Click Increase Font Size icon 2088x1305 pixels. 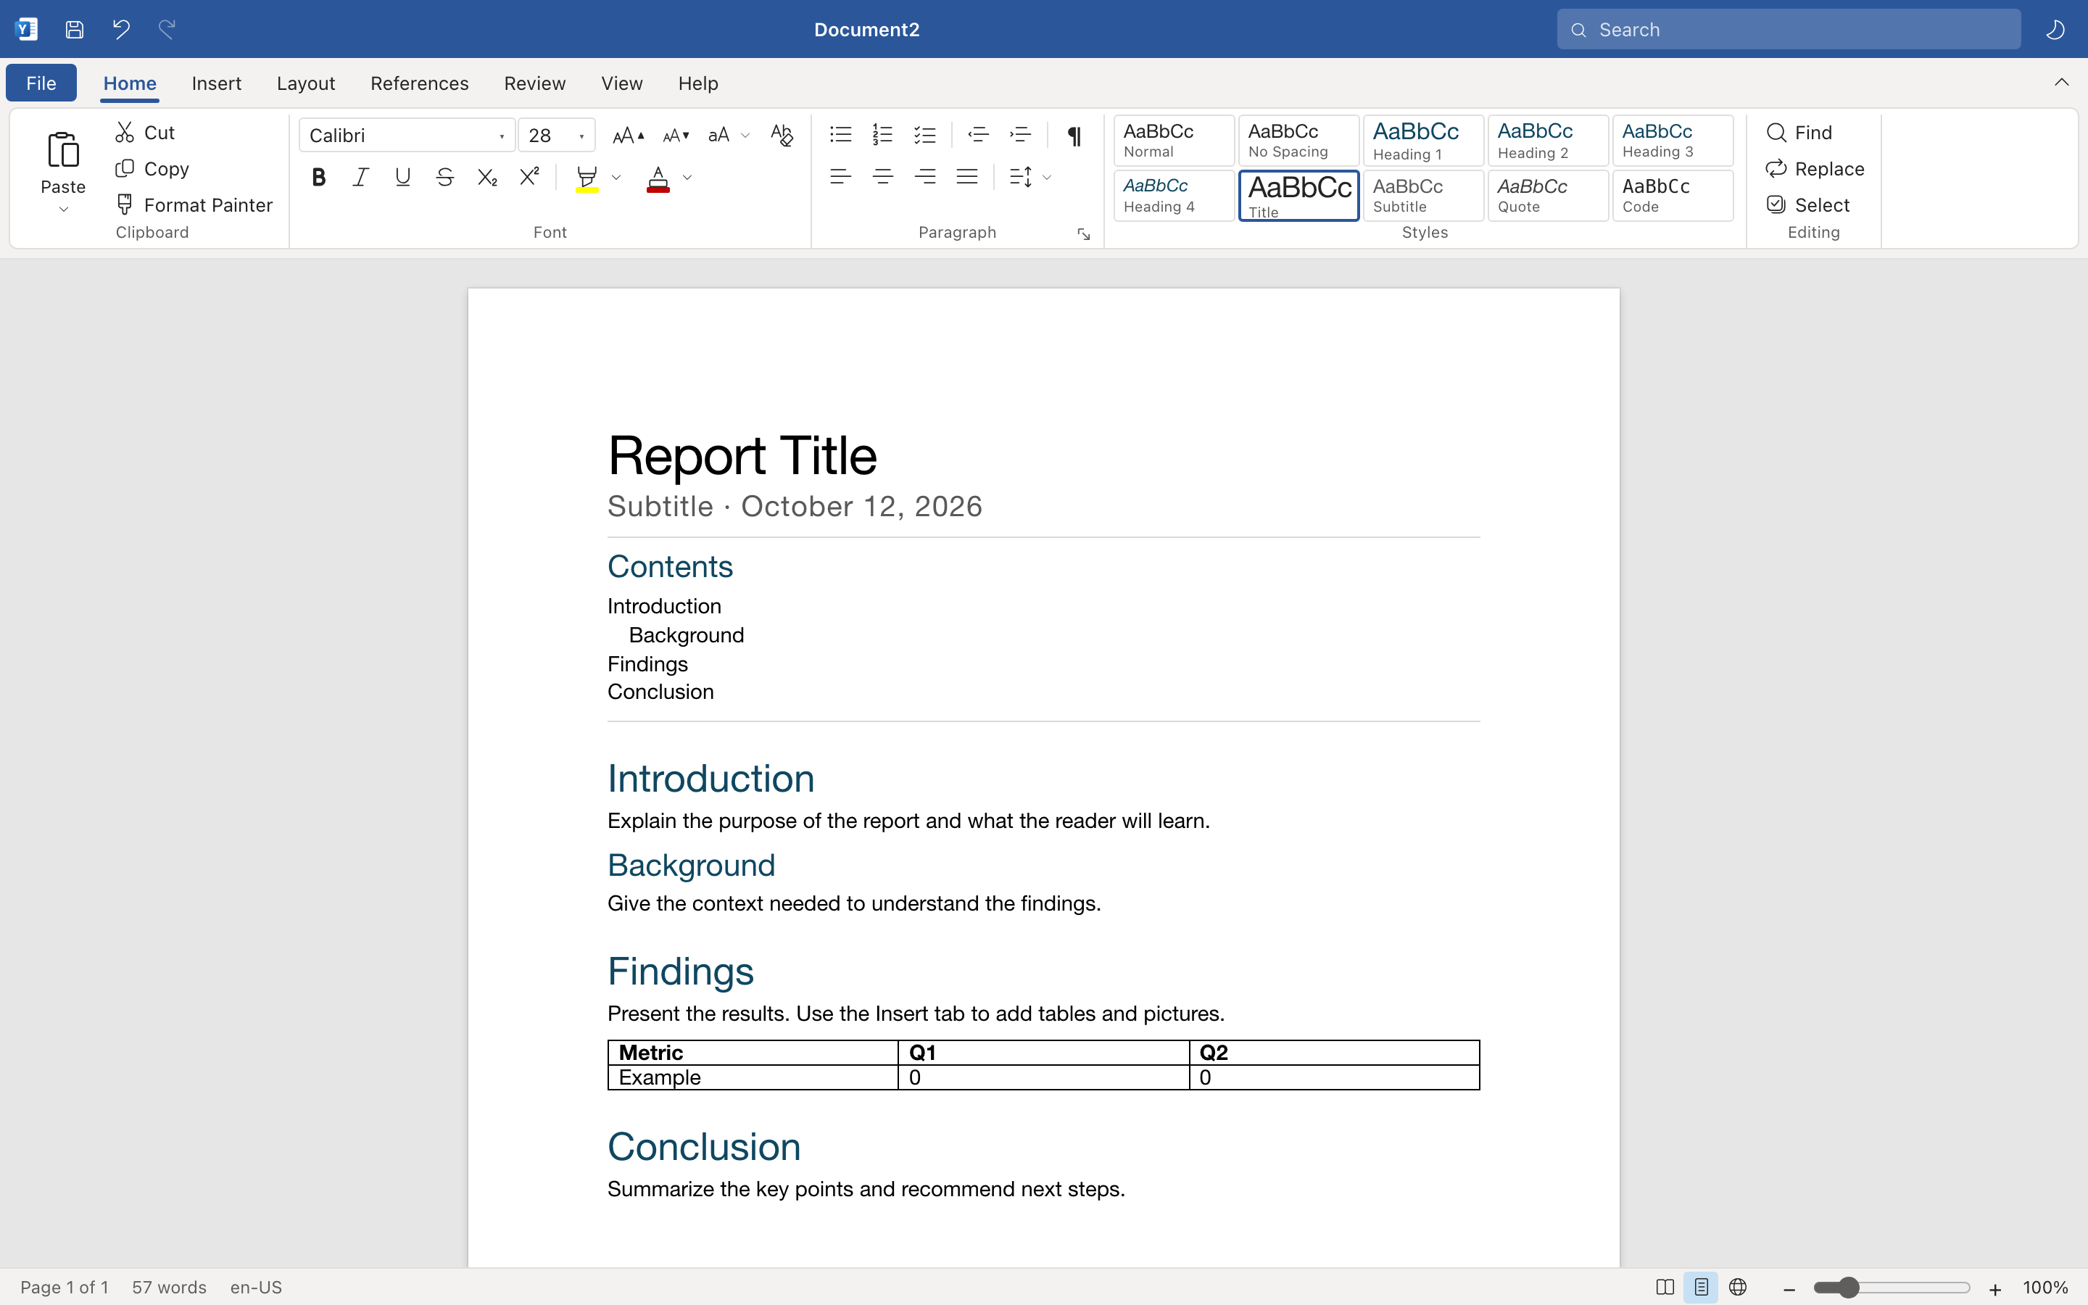pyautogui.click(x=627, y=135)
